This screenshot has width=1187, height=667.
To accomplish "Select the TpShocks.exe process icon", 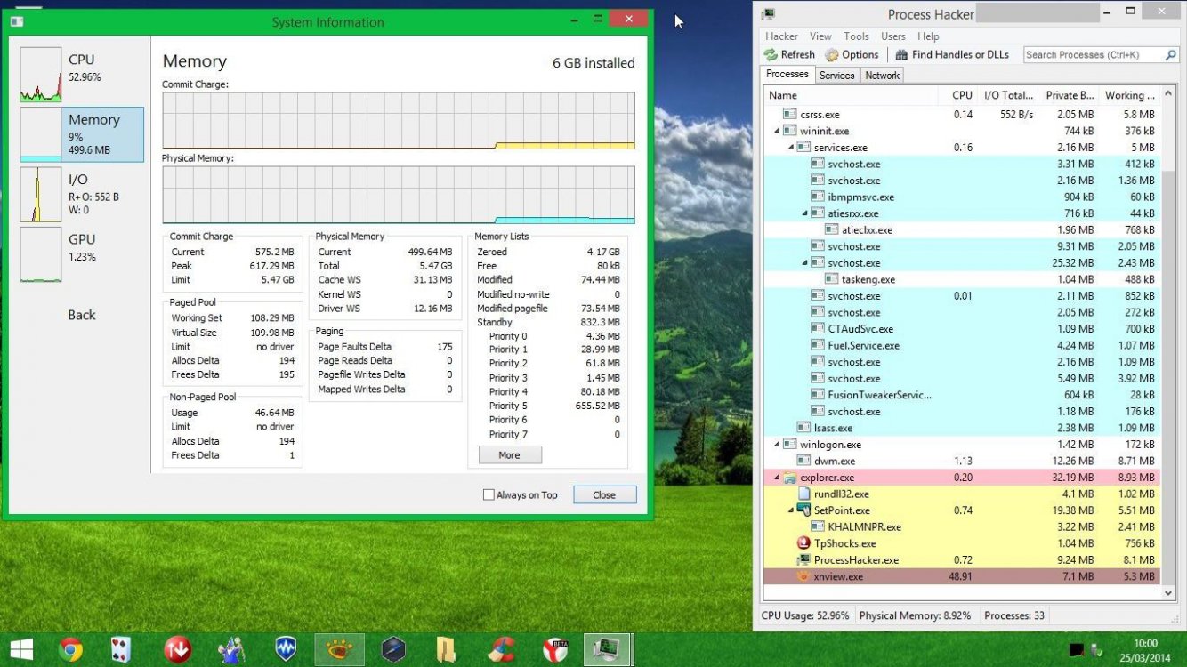I will pyautogui.click(x=804, y=543).
